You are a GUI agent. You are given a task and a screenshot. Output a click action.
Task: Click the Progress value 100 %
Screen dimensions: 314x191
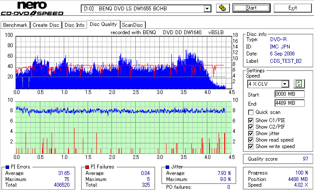click(x=301, y=173)
